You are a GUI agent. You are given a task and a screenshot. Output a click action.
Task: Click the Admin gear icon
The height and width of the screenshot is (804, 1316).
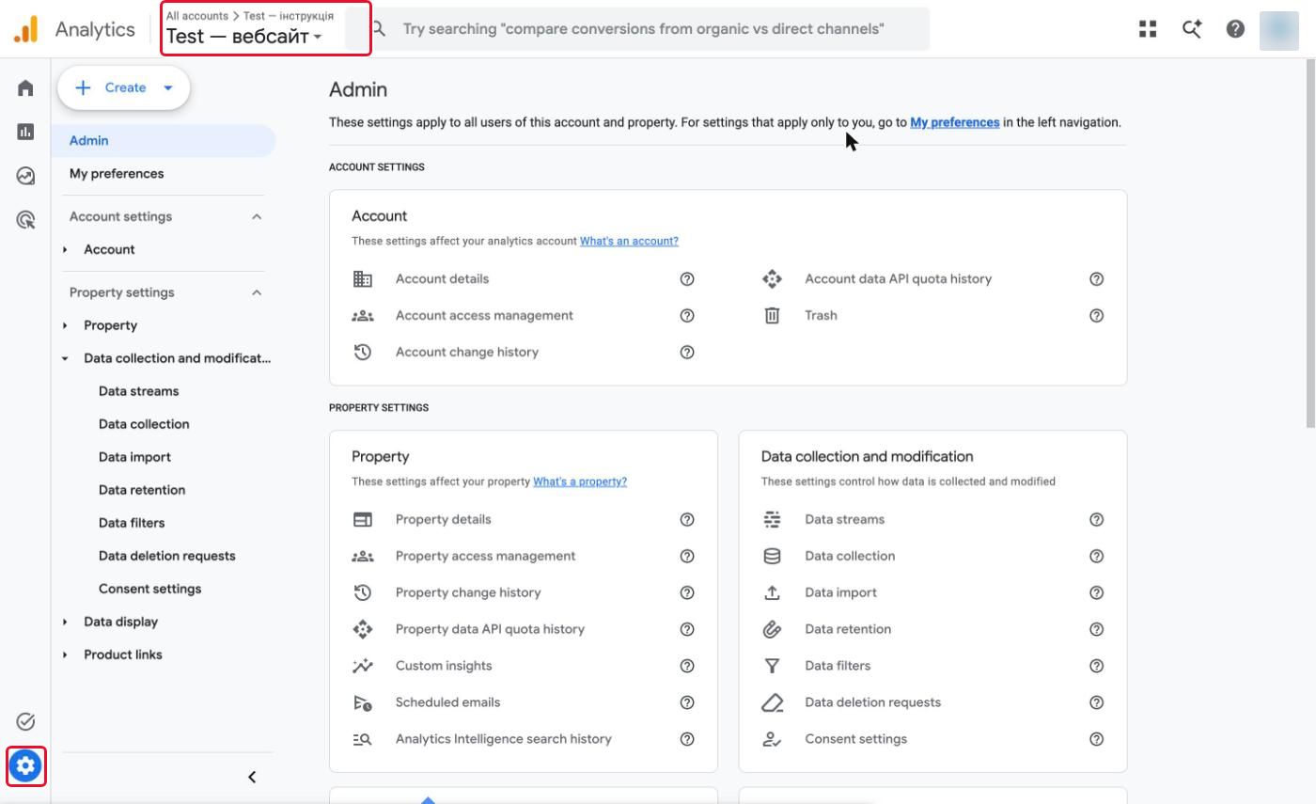pos(25,766)
